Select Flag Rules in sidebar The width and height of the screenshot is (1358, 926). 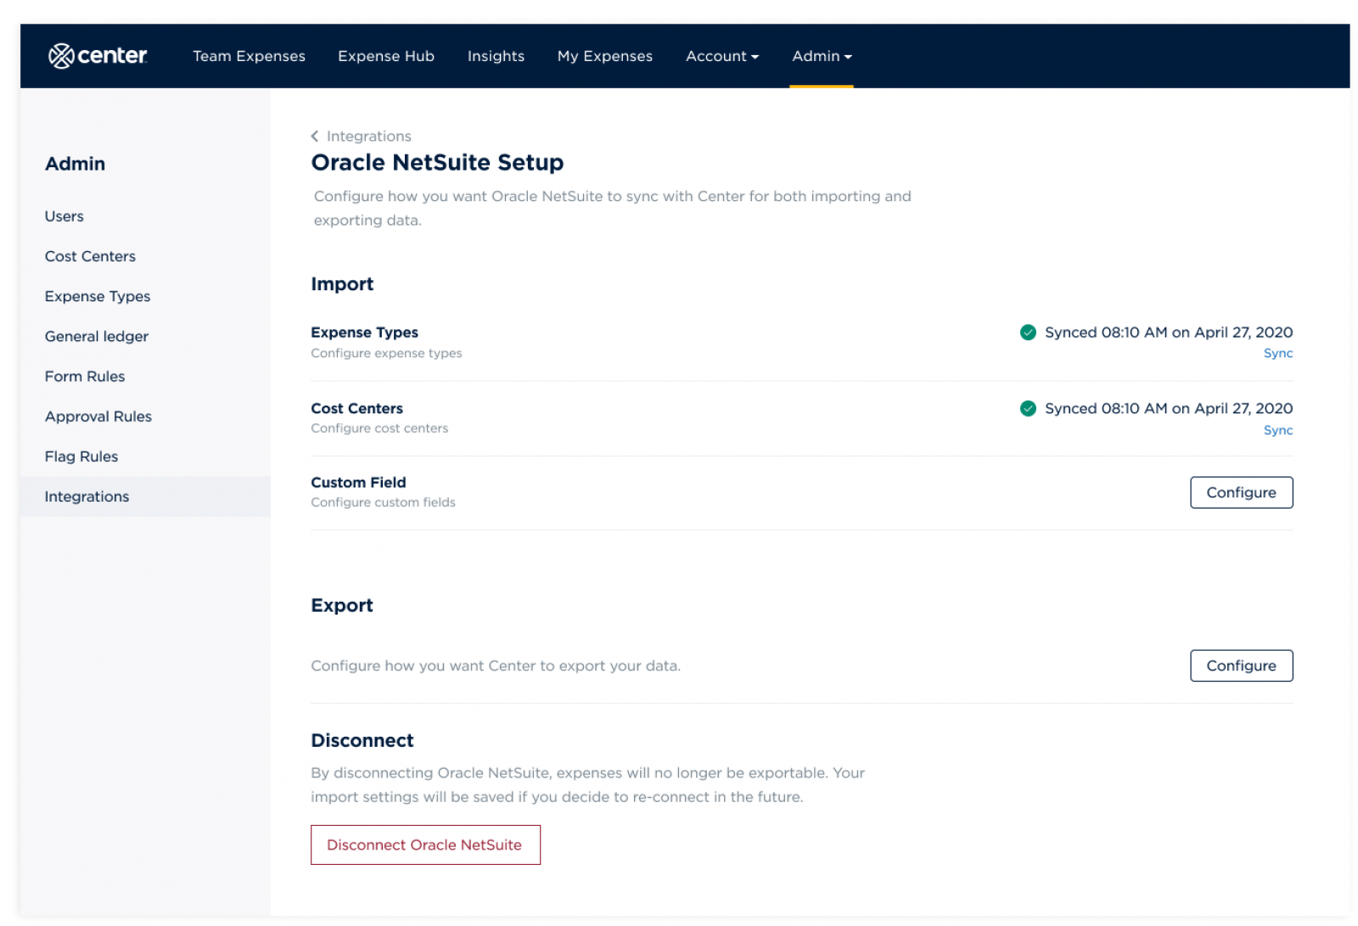[x=81, y=457]
